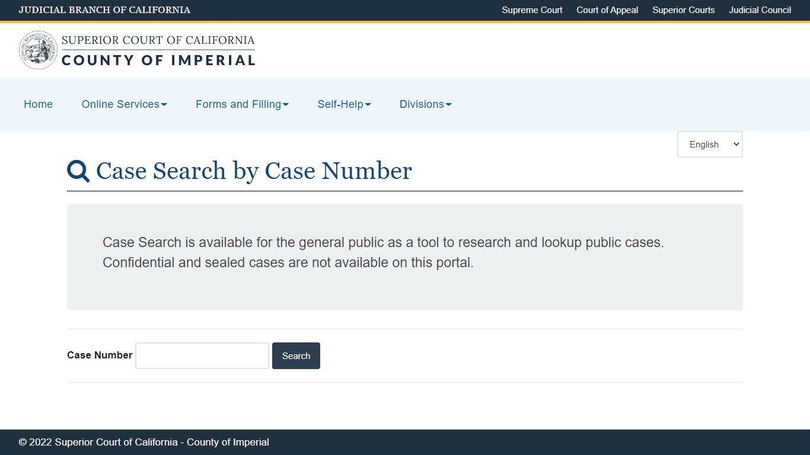Click the County of Imperial title text

point(158,60)
